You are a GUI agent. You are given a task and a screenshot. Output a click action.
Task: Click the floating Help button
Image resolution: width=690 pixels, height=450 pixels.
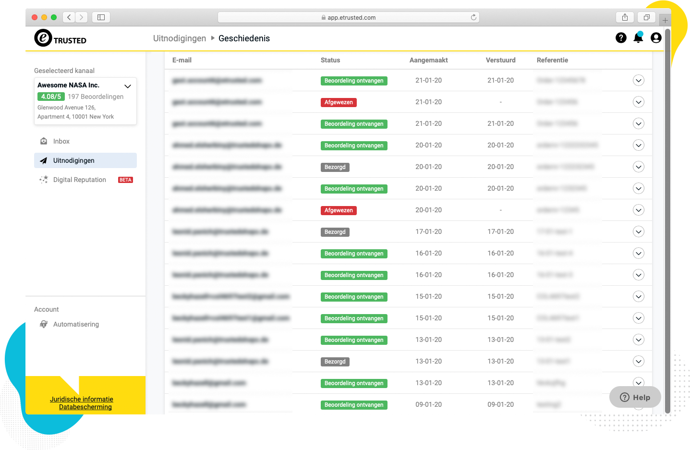635,397
